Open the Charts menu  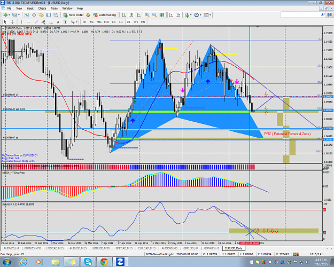(42, 9)
